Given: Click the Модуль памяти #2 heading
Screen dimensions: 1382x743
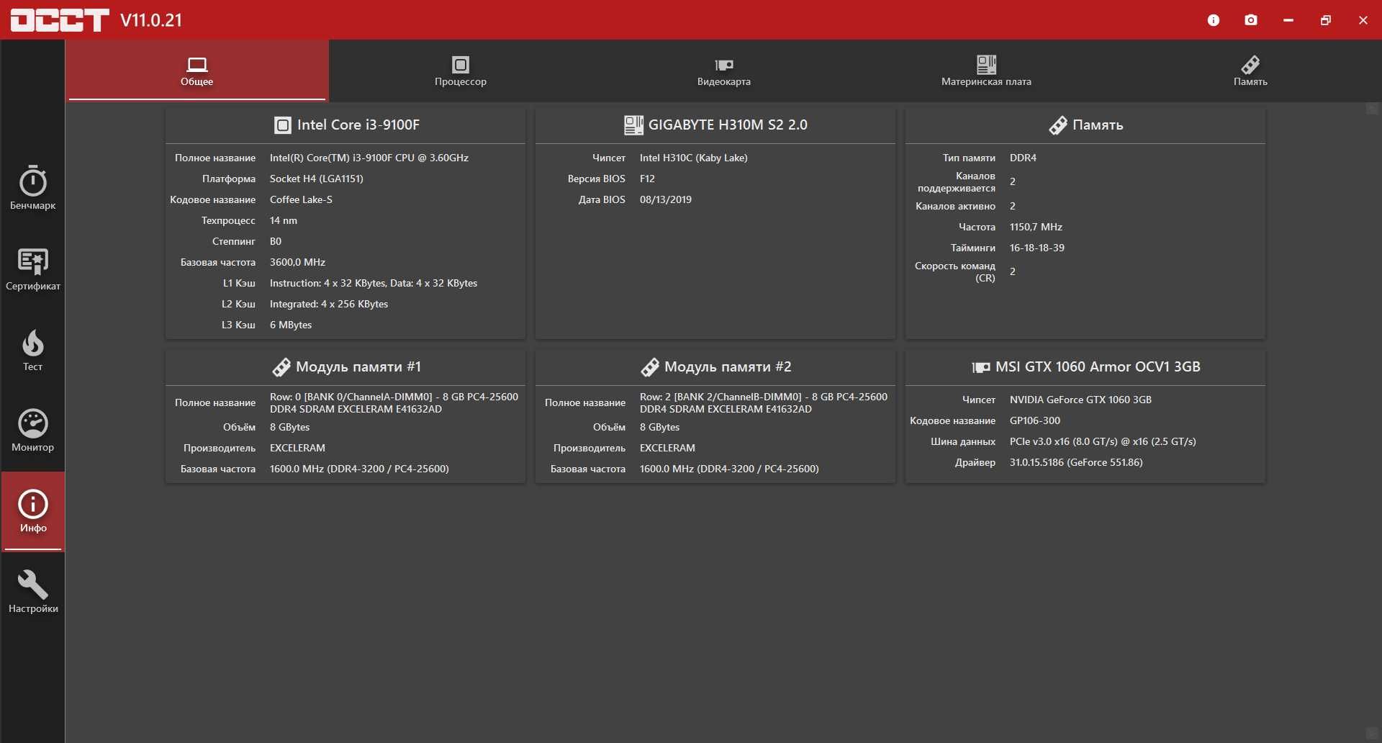Looking at the screenshot, I should tap(728, 366).
